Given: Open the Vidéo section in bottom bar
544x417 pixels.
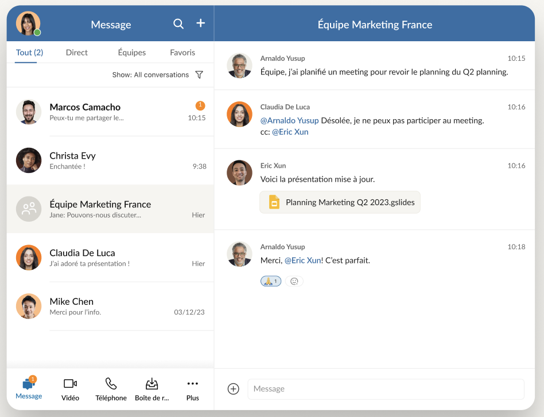Looking at the screenshot, I should [70, 389].
